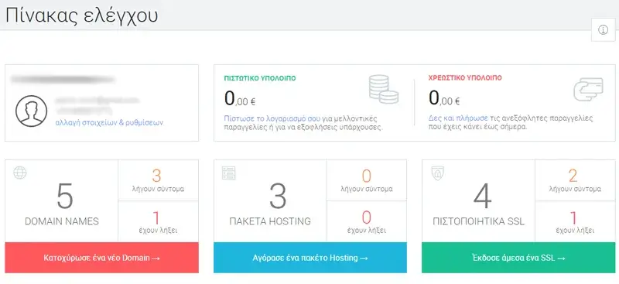The width and height of the screenshot is (619, 284).
Task: Click the shield icon in SSL card
Action: click(x=437, y=173)
